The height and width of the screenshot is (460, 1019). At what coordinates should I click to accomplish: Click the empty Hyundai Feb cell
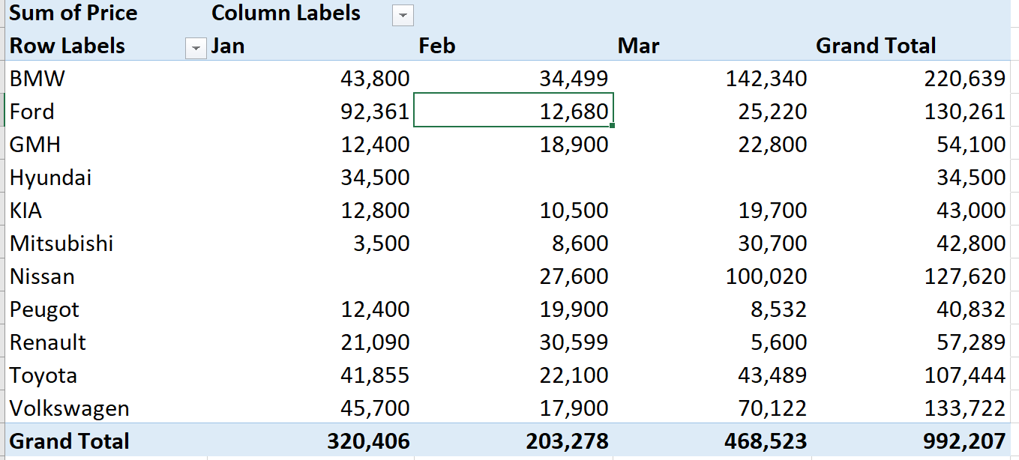point(513,178)
